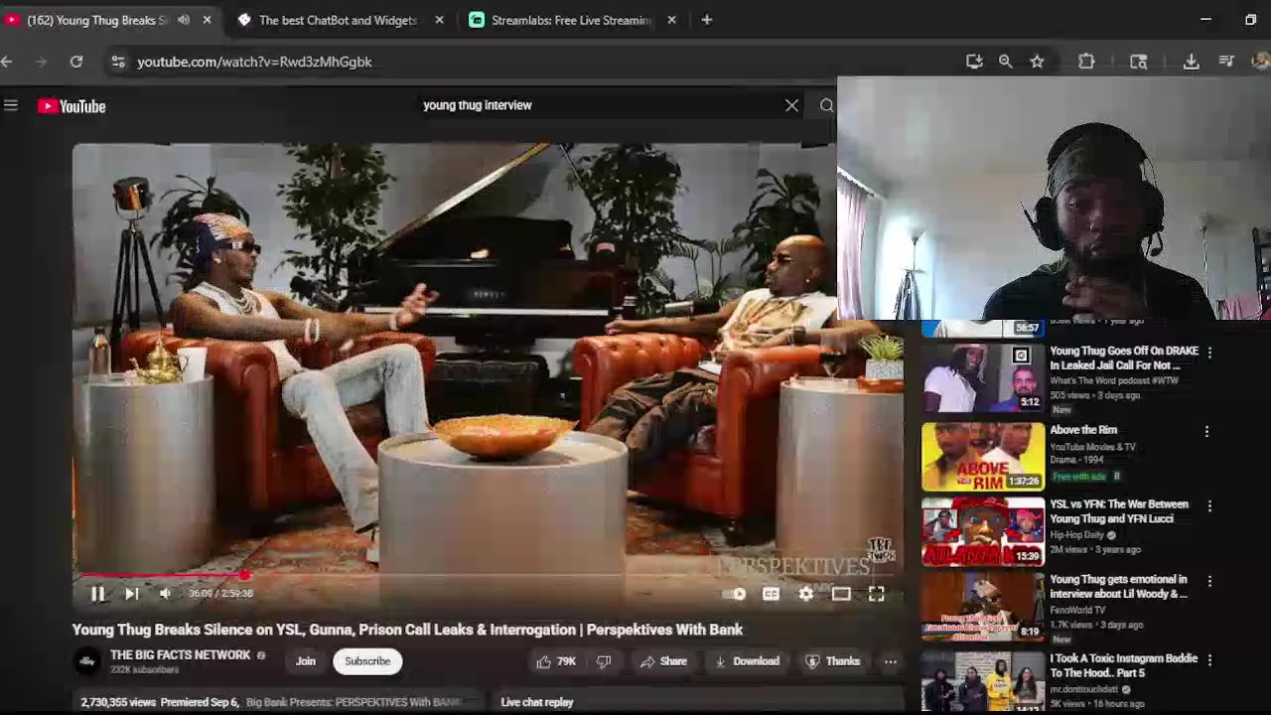Image resolution: width=1271 pixels, height=715 pixels.
Task: Clear the search query with X
Action: pos(791,105)
